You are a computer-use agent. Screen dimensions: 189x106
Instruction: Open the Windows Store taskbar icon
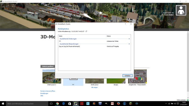tap(70, 103)
